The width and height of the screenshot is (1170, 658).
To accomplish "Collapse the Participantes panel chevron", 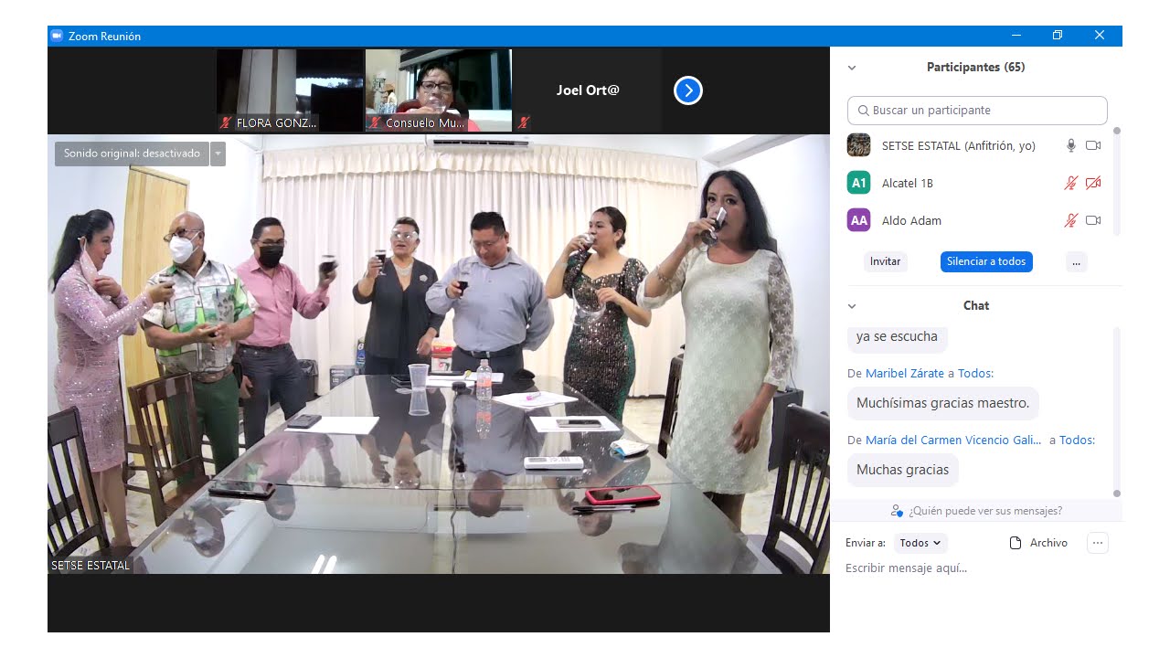I will (852, 68).
